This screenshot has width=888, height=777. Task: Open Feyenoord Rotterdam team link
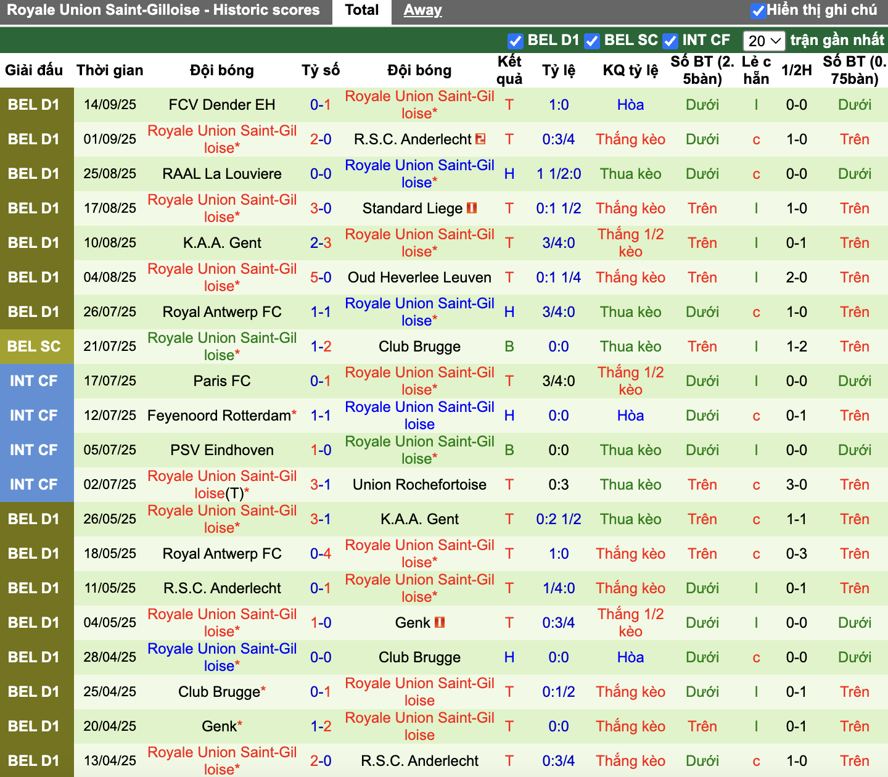219,416
